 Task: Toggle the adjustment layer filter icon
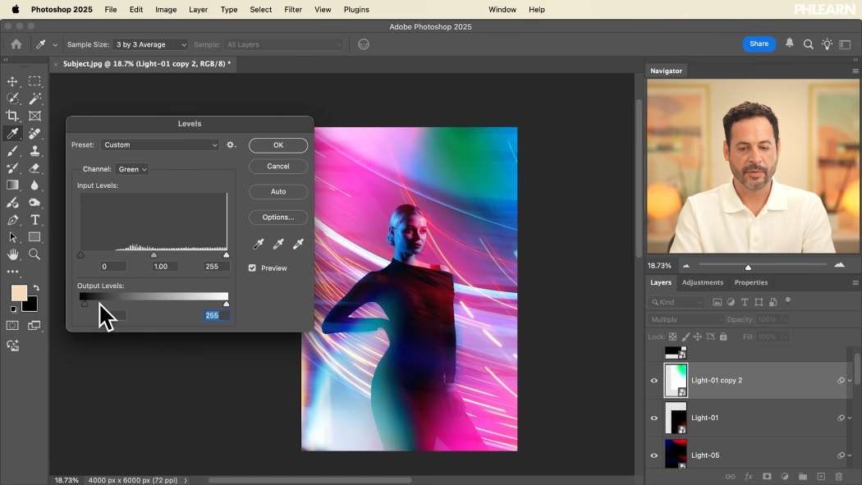[731, 302]
